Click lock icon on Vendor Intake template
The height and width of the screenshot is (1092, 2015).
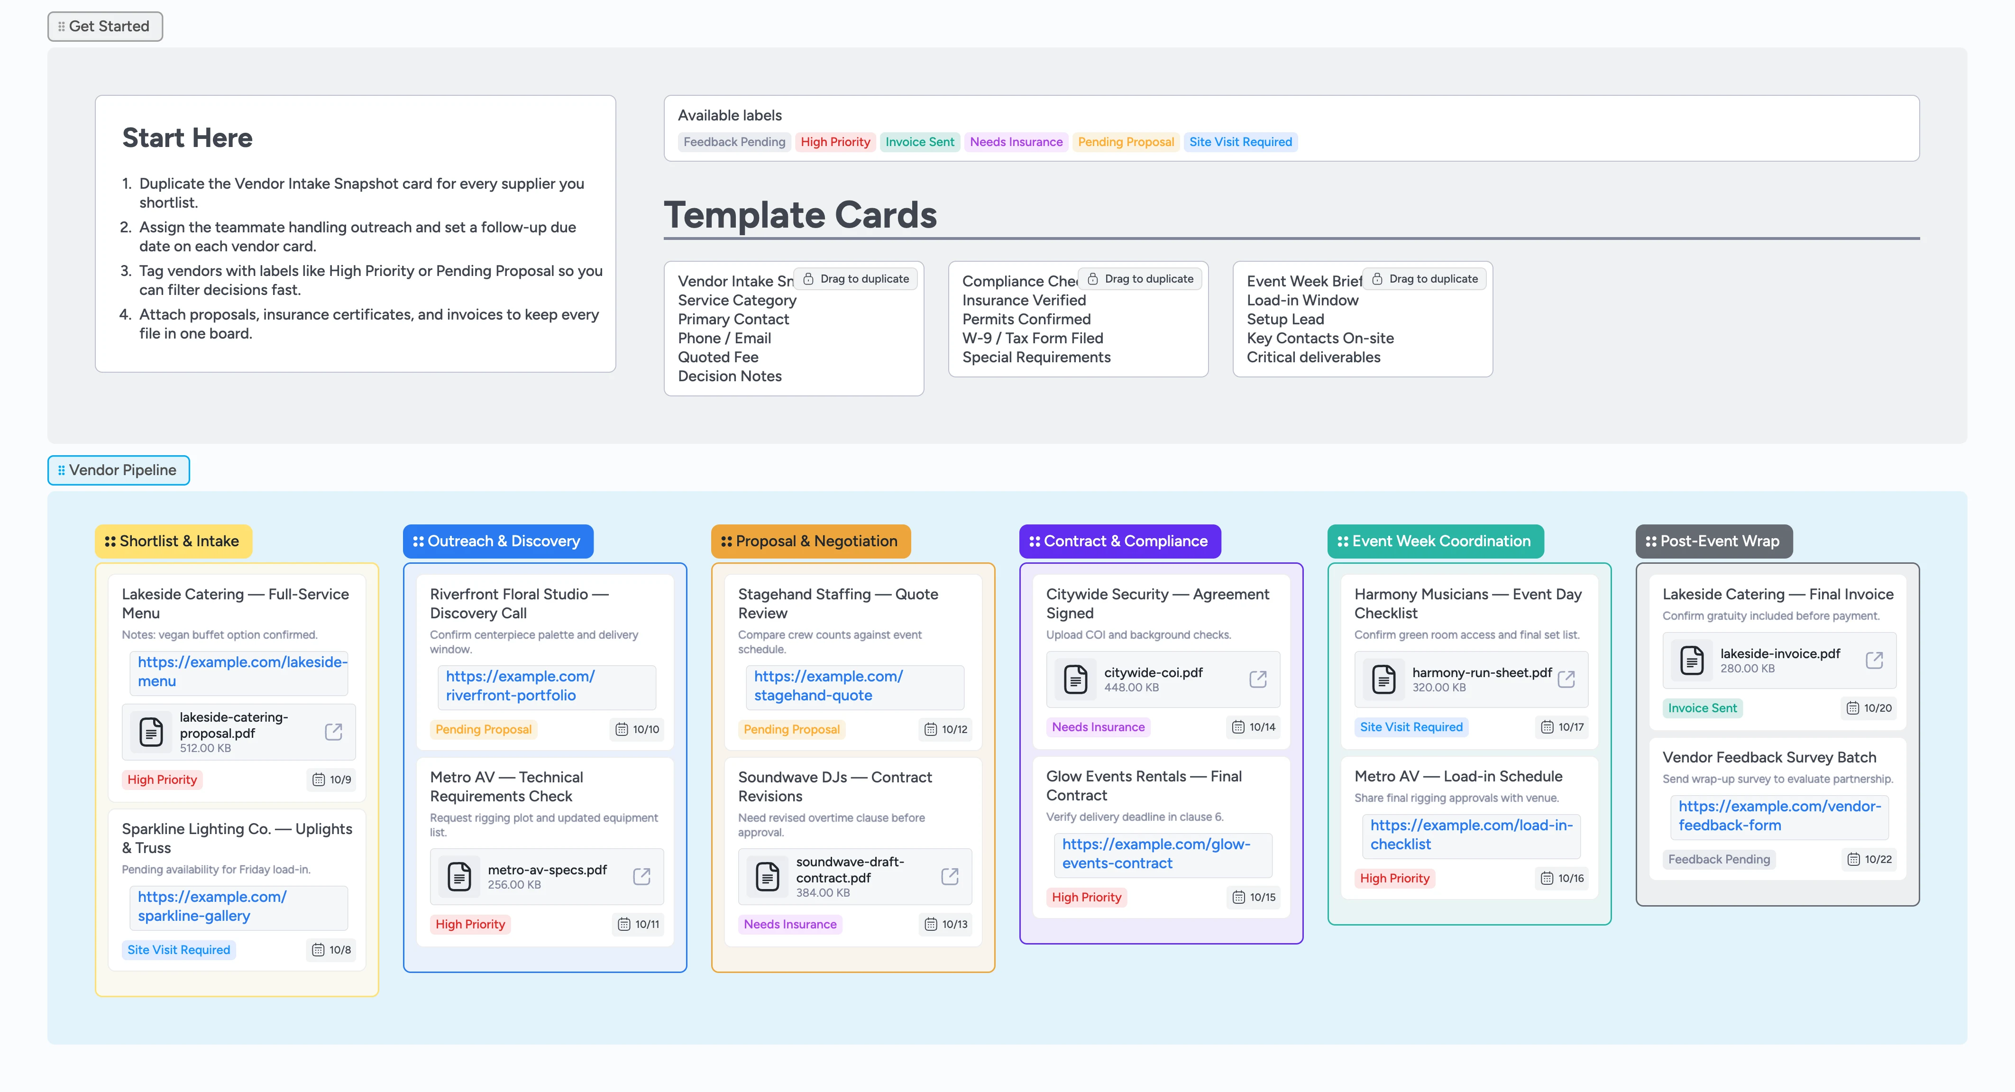809,279
